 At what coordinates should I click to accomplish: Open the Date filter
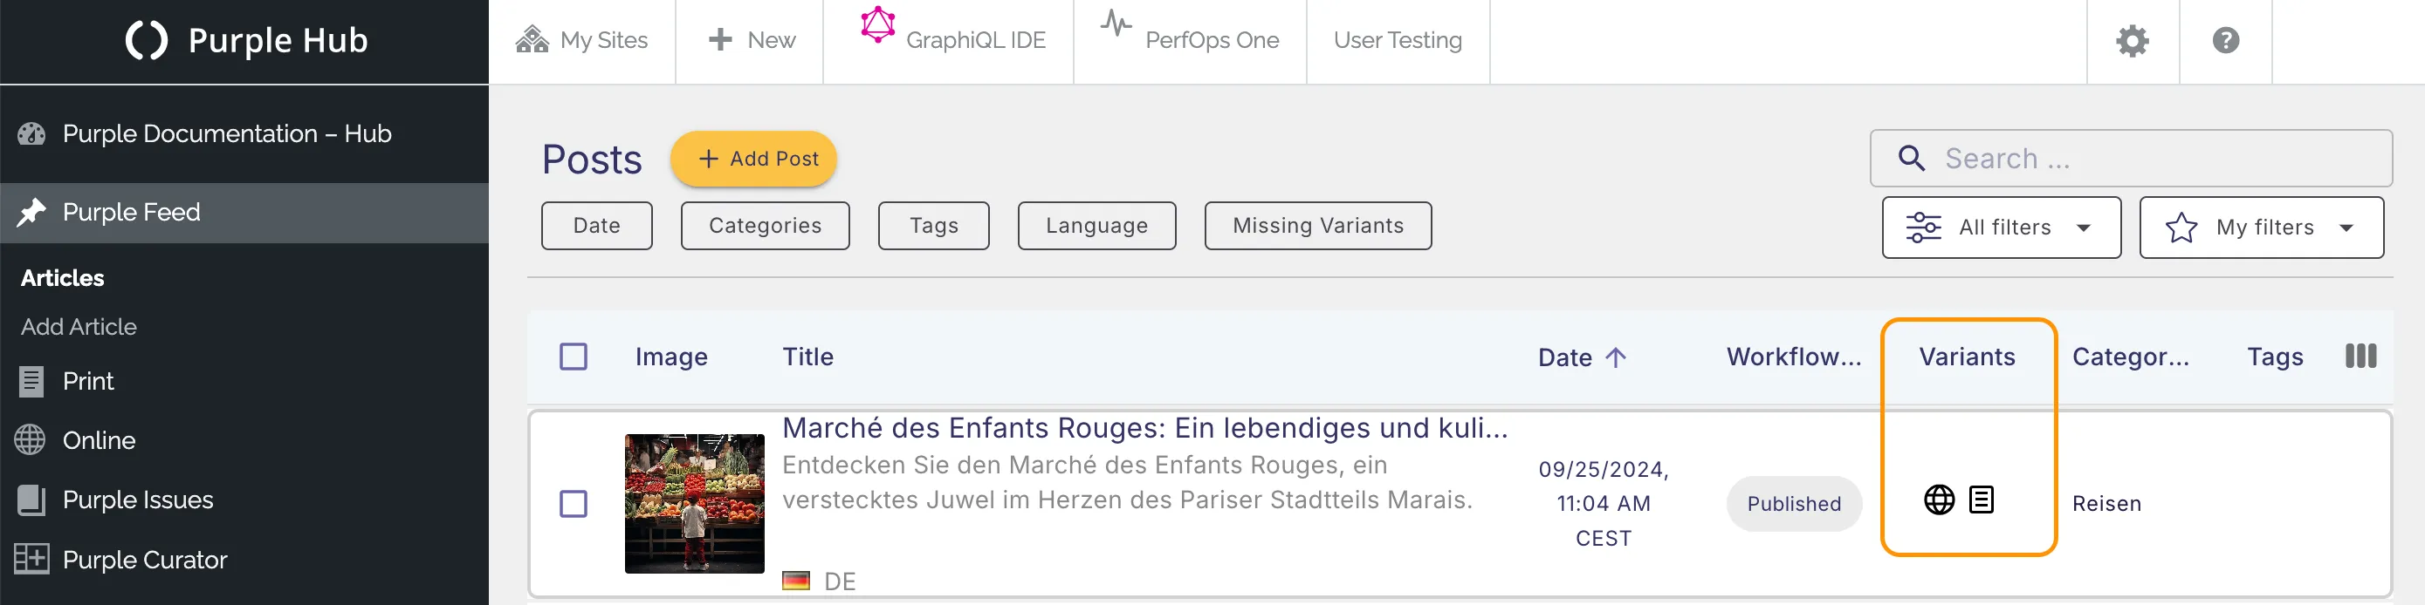click(x=596, y=226)
